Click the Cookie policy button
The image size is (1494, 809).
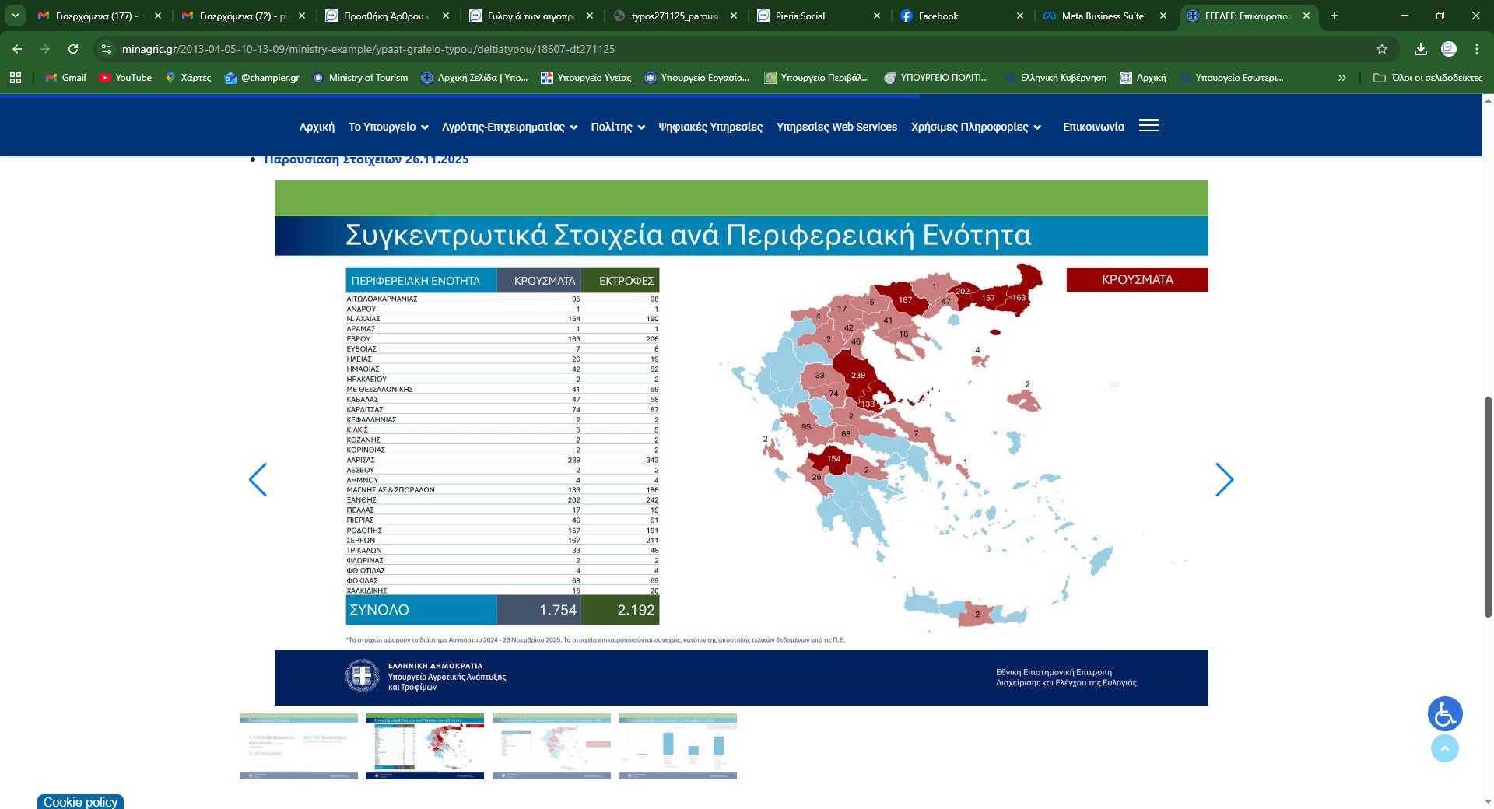(80, 802)
